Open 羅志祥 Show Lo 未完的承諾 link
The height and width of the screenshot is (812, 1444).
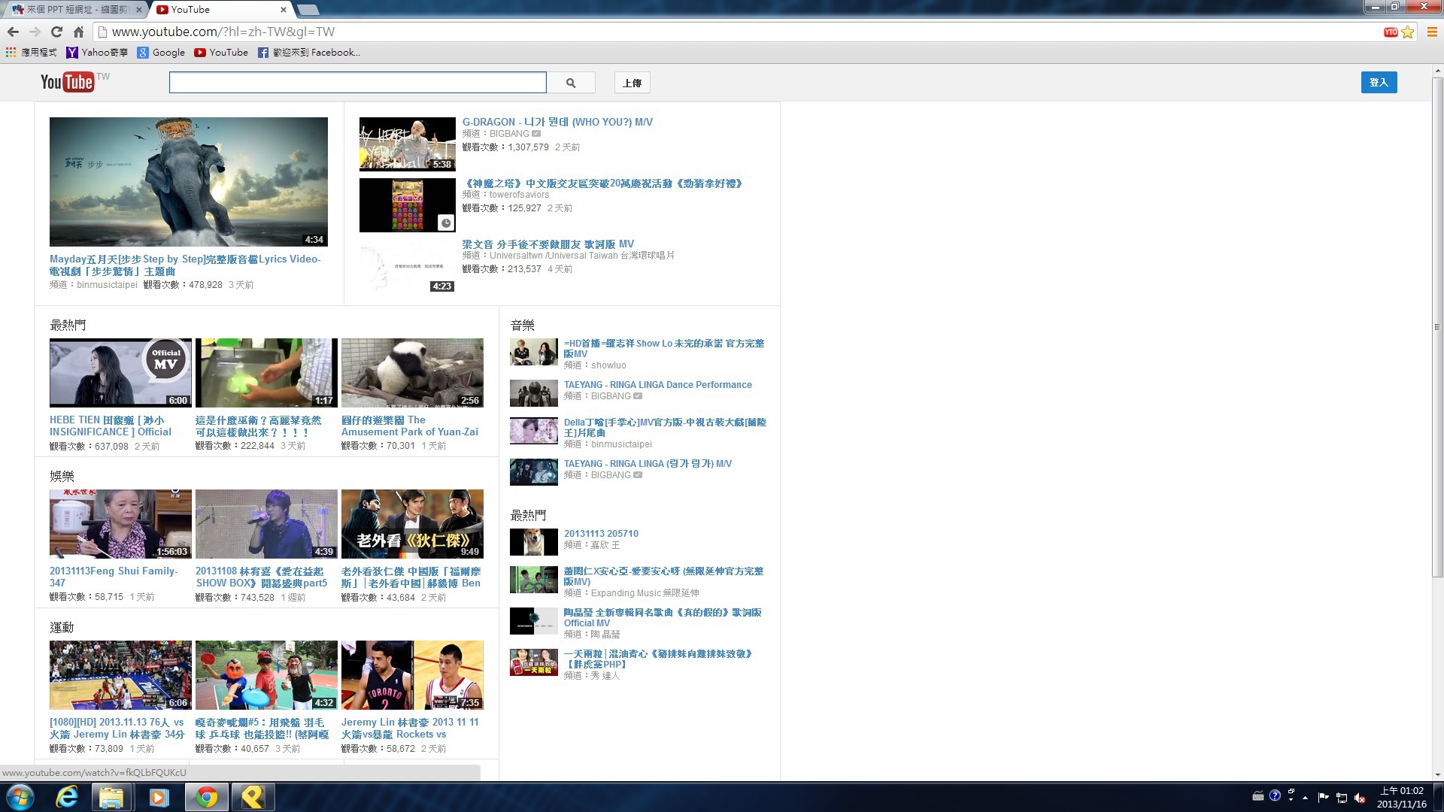click(x=664, y=348)
